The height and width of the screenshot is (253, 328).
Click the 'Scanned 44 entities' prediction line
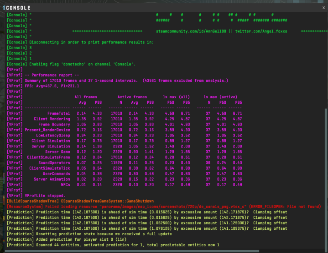[114, 245]
